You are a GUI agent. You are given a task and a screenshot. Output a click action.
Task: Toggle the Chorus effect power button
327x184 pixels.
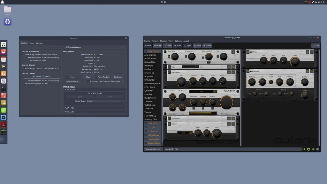[248, 52]
